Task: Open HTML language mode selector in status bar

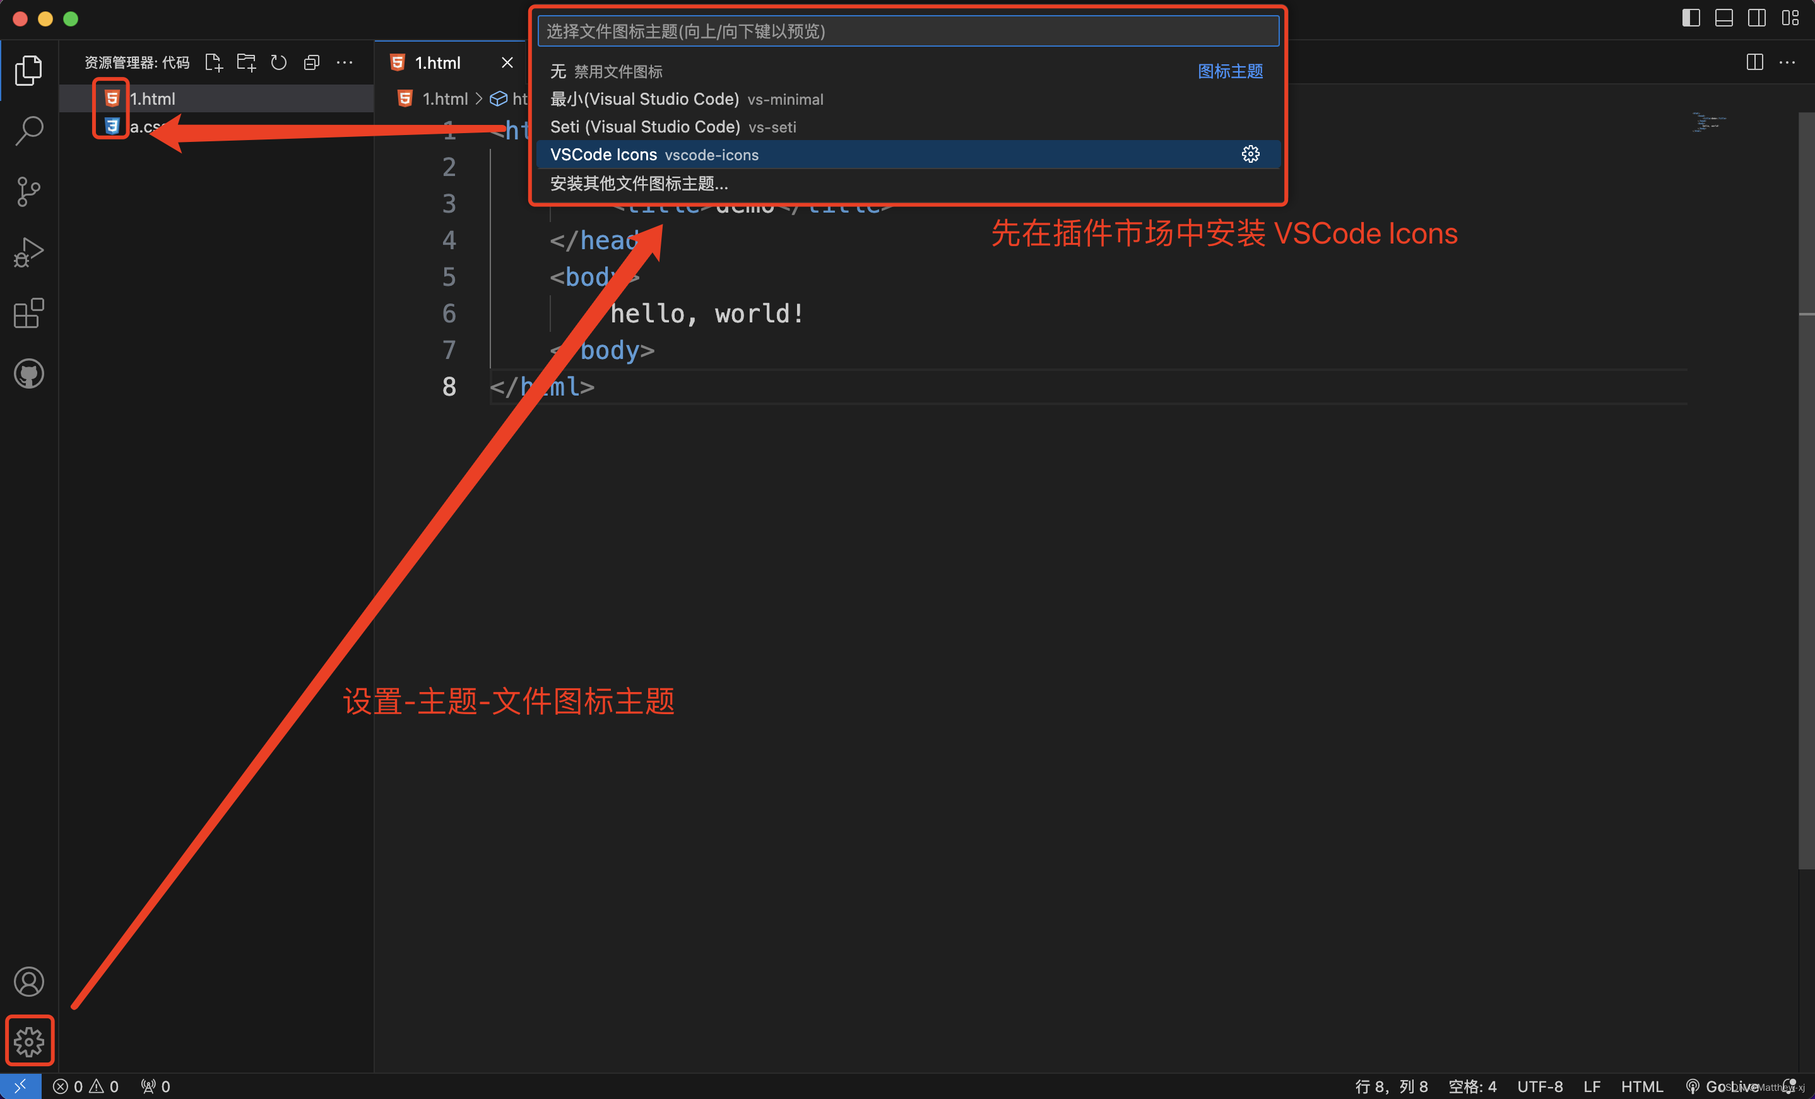Action: coord(1641,1086)
